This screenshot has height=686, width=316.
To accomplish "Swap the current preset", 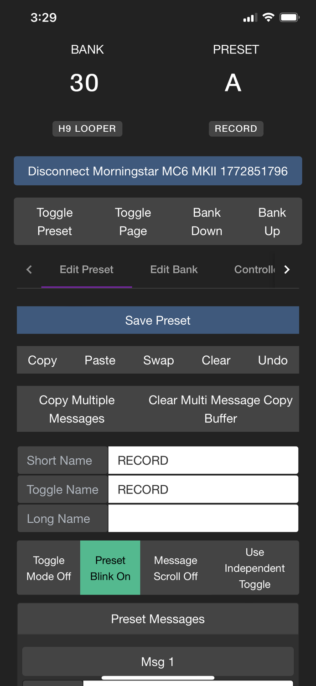I will coord(158,360).
